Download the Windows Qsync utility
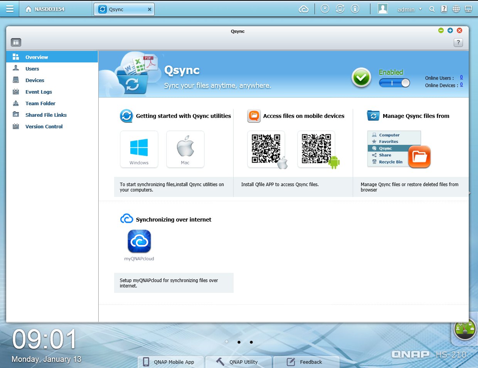Viewport: 478px width, 368px height. point(139,149)
